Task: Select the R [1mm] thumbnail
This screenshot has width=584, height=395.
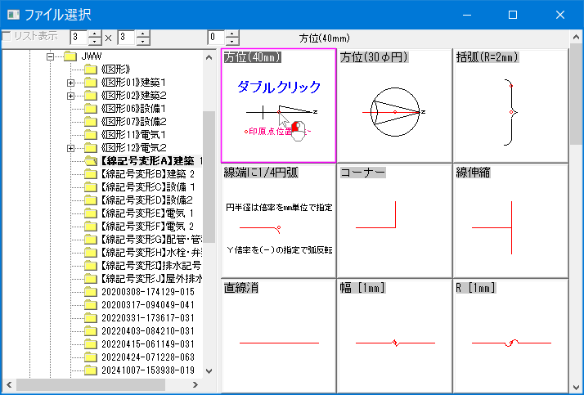Action: click(510, 336)
